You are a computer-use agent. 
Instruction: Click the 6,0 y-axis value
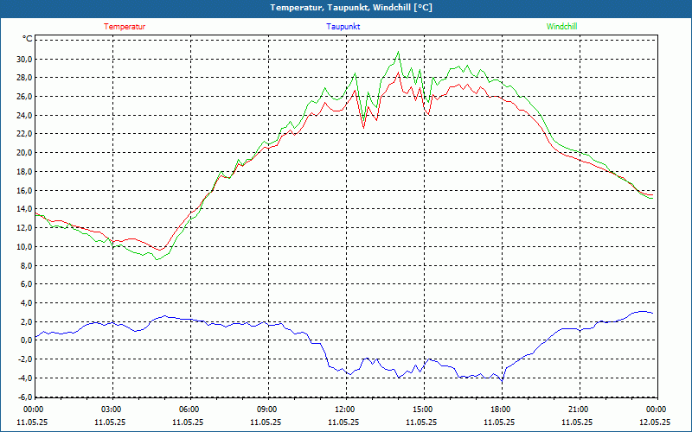pyautogui.click(x=27, y=284)
